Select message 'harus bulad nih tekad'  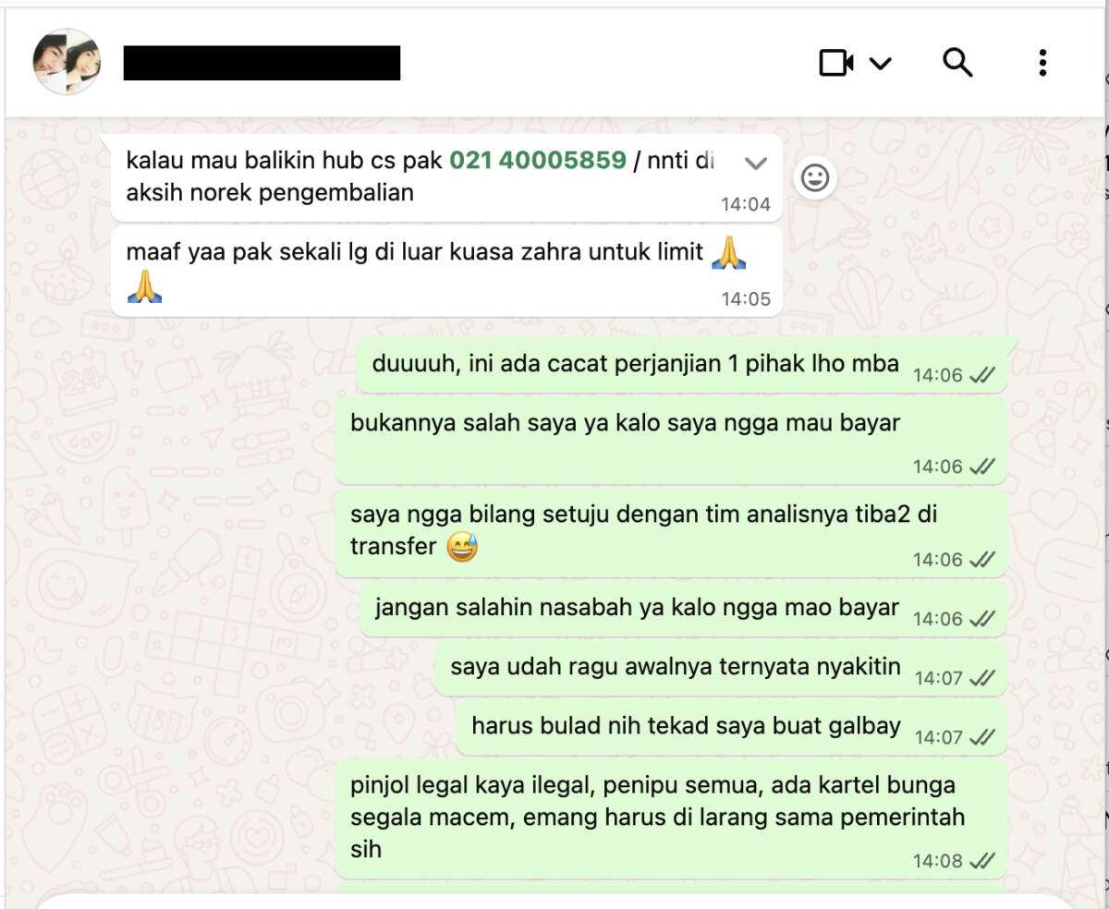(x=731, y=727)
